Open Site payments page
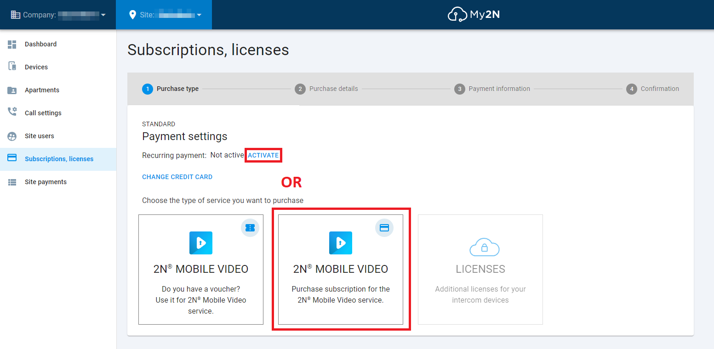 58,182
